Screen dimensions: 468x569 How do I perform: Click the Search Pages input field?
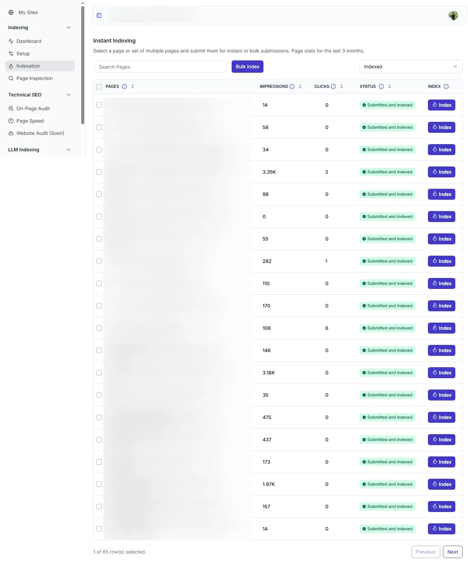pyautogui.click(x=160, y=67)
